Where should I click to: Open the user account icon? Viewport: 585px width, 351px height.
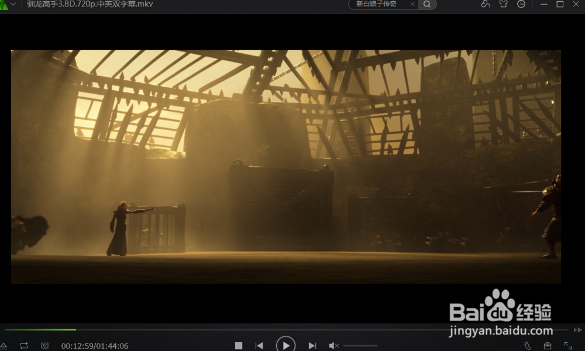485,4
